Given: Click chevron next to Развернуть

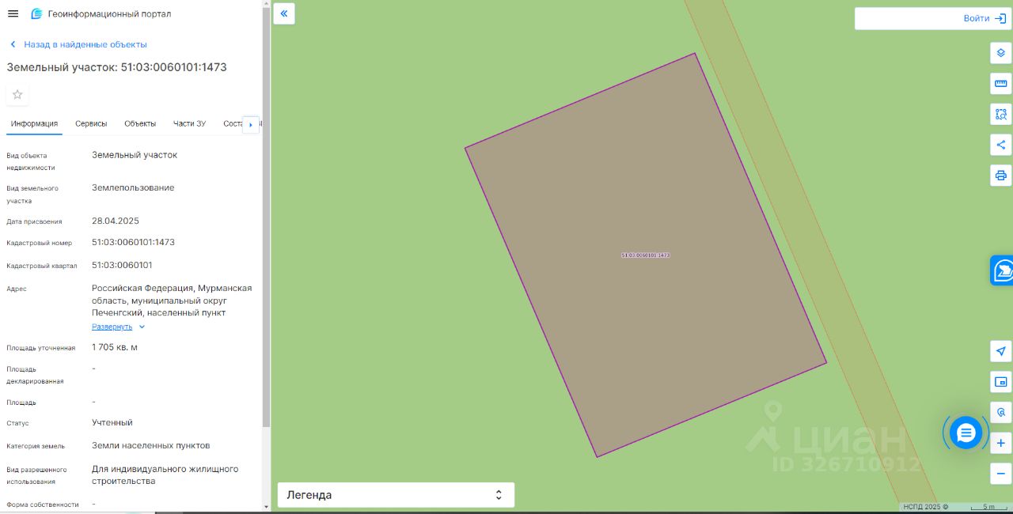Looking at the screenshot, I should pos(142,327).
